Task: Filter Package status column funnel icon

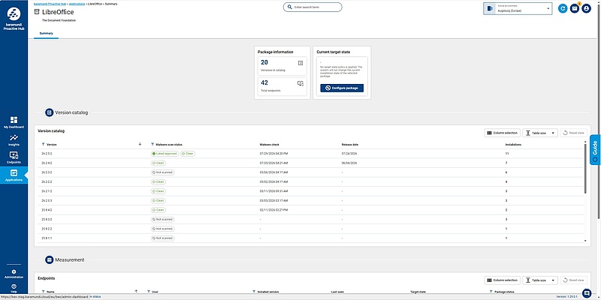Action: pos(491,292)
